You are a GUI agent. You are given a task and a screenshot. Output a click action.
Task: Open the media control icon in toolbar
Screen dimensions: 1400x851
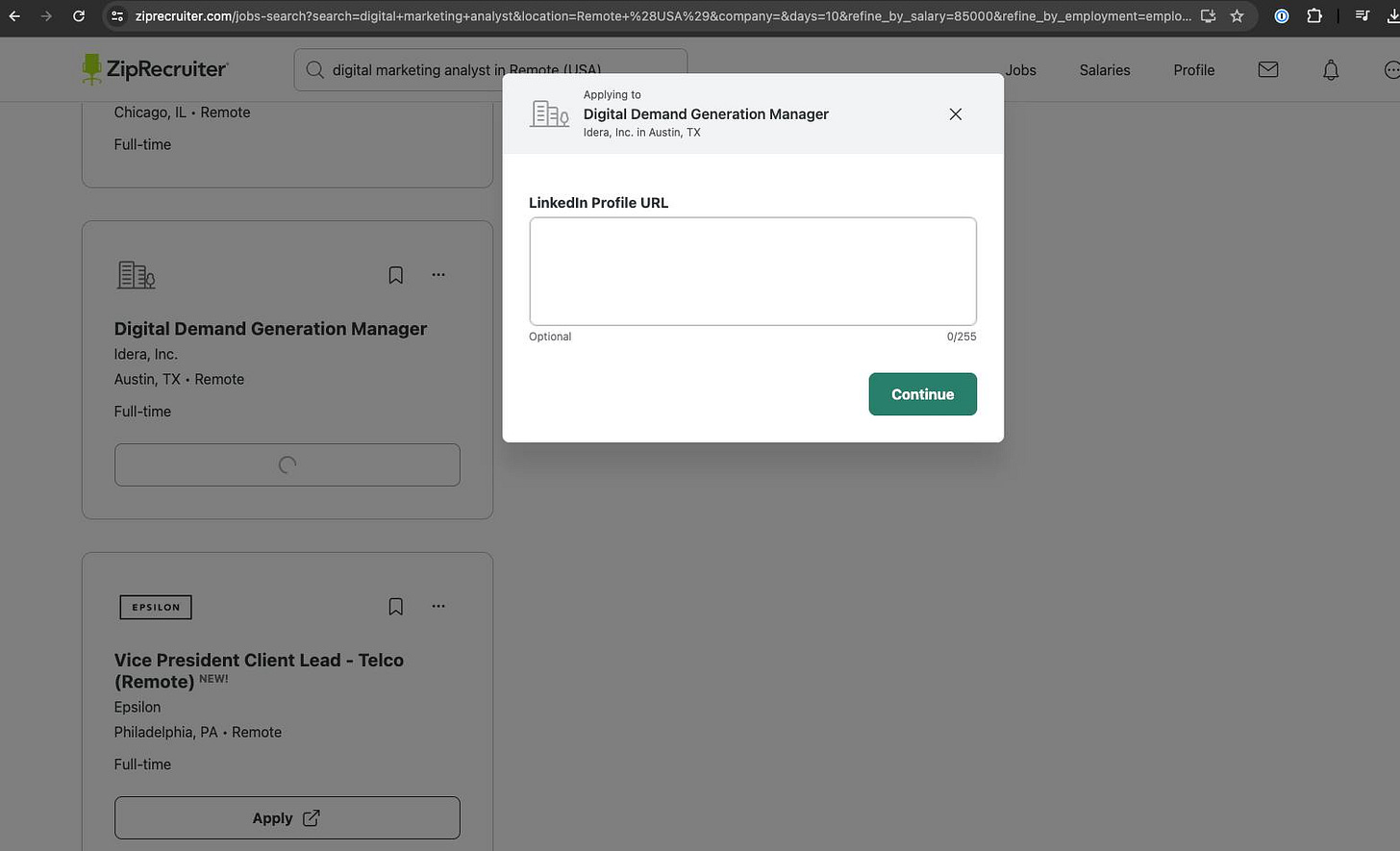(x=1362, y=16)
